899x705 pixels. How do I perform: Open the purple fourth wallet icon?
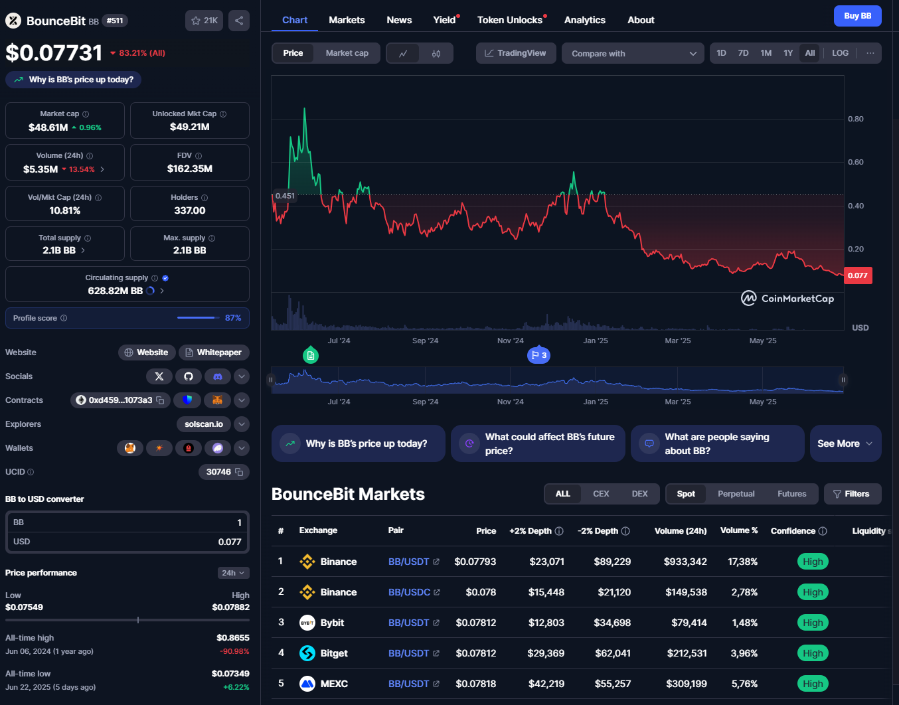point(218,448)
